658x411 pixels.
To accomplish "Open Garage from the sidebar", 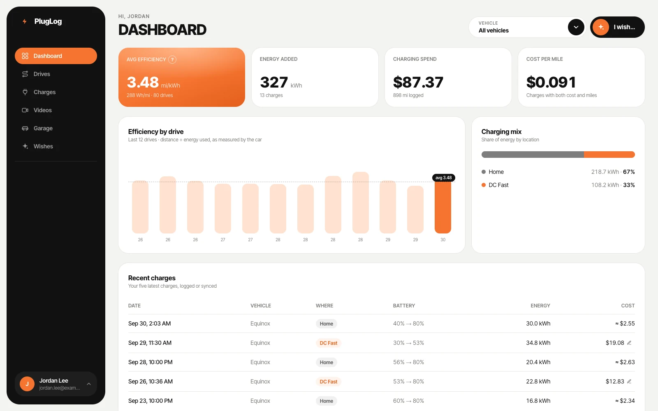I will (56, 128).
